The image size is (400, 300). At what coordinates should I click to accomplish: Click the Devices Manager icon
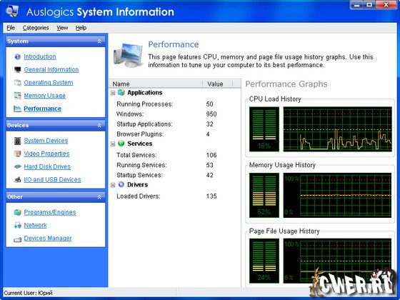[x=18, y=239]
